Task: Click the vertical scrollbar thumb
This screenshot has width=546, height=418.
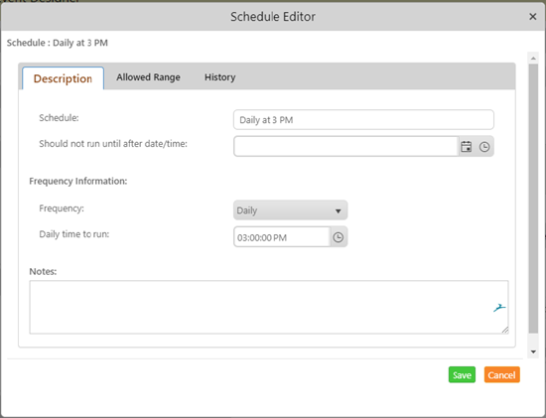Action: tap(533, 199)
